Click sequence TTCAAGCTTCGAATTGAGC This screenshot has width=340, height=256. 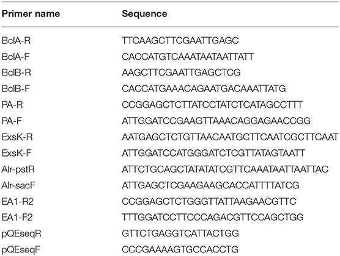pos(180,40)
